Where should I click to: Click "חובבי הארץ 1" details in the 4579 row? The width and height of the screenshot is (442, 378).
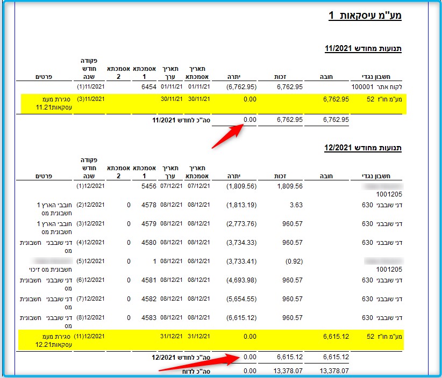coord(54,224)
